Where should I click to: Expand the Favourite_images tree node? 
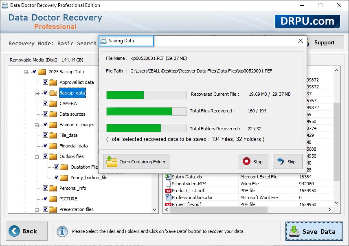[x=37, y=125]
